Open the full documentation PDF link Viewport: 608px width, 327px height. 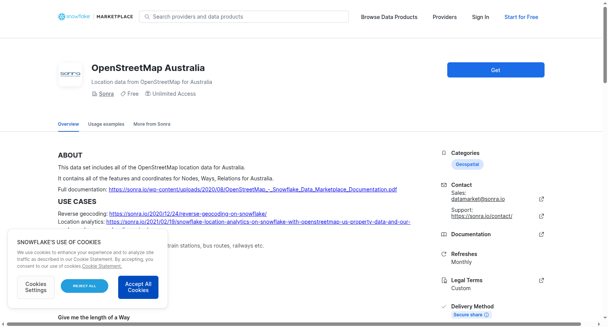(x=253, y=190)
